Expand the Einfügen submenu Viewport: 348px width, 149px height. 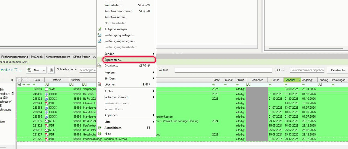click(x=126, y=78)
